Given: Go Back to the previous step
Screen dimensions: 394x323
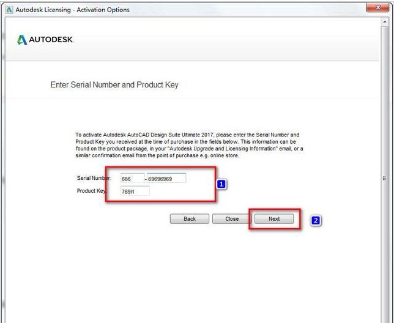Looking at the screenshot, I should (x=190, y=219).
